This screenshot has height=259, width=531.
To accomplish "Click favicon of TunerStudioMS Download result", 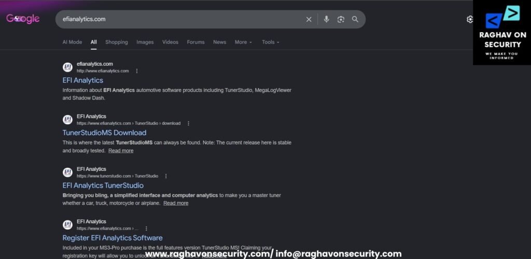I will coord(68,120).
